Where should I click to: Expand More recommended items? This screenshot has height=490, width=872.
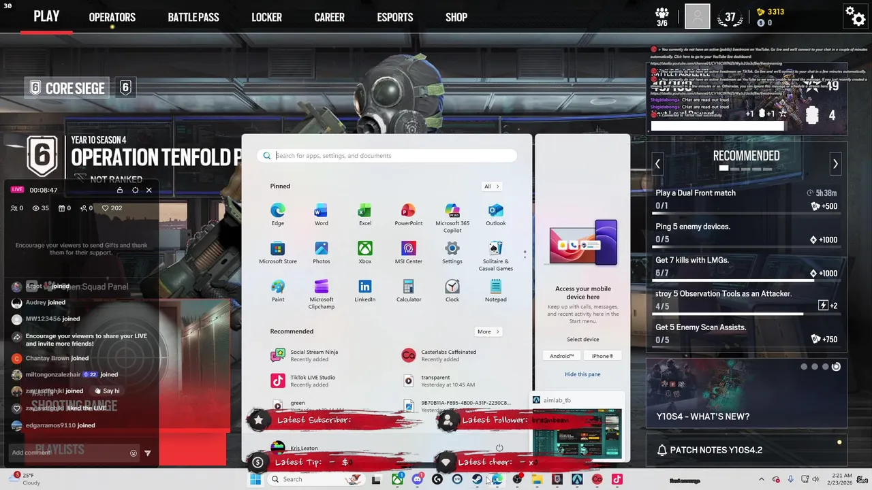point(488,331)
